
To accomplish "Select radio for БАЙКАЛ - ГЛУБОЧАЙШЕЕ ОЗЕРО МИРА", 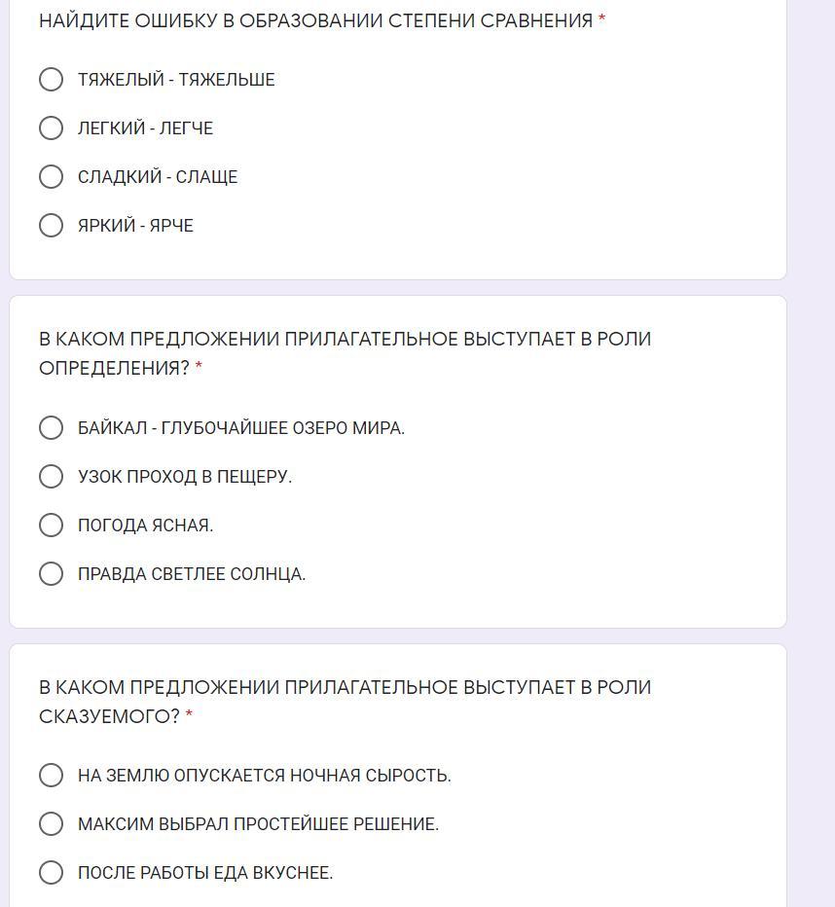I will click(x=52, y=428).
